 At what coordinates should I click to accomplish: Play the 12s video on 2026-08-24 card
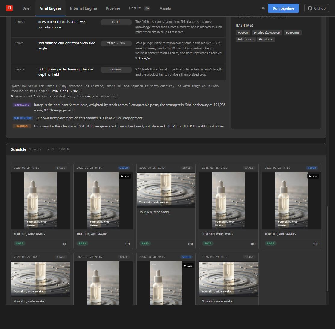click(125, 177)
